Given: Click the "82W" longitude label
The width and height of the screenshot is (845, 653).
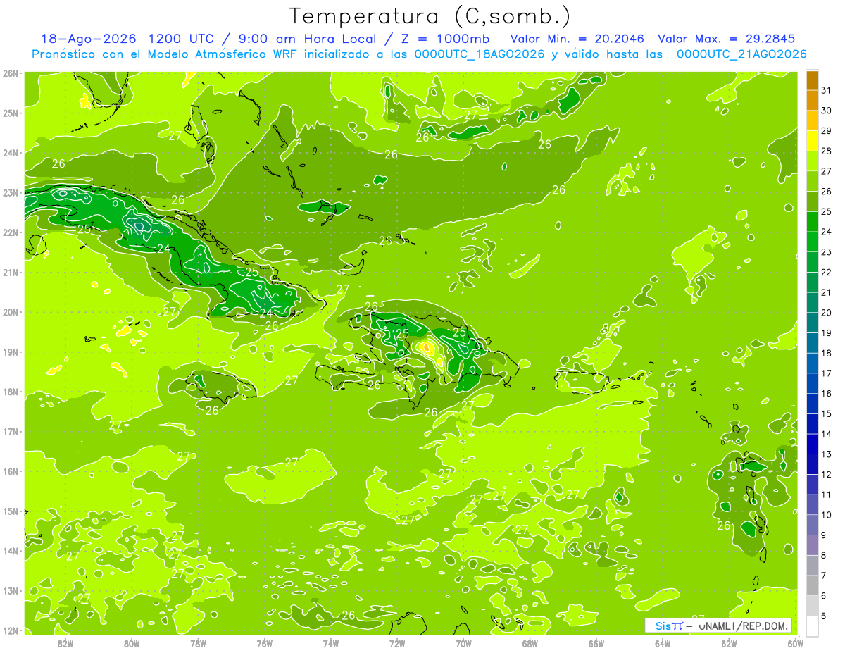Looking at the screenshot, I should tap(65, 643).
